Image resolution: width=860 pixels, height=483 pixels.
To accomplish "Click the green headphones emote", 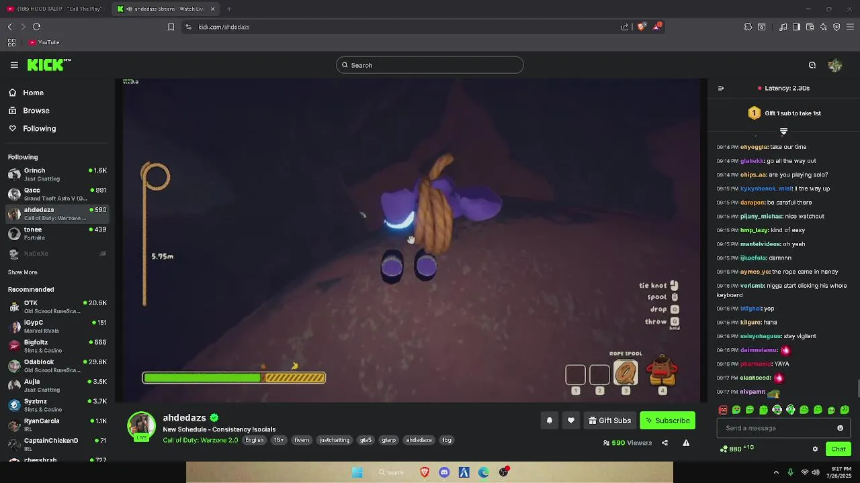I will [791, 410].
